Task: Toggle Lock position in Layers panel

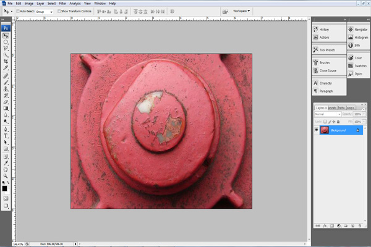Action: pos(334,122)
